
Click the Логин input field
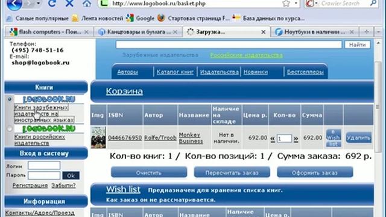pyautogui.click(x=44, y=165)
